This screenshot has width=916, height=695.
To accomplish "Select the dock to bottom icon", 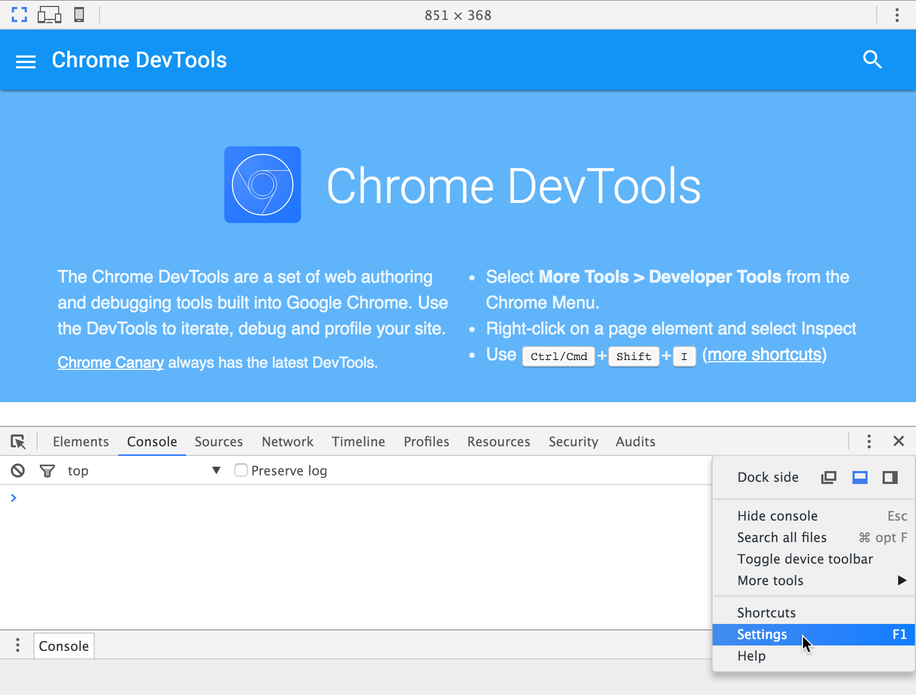I will (x=859, y=477).
